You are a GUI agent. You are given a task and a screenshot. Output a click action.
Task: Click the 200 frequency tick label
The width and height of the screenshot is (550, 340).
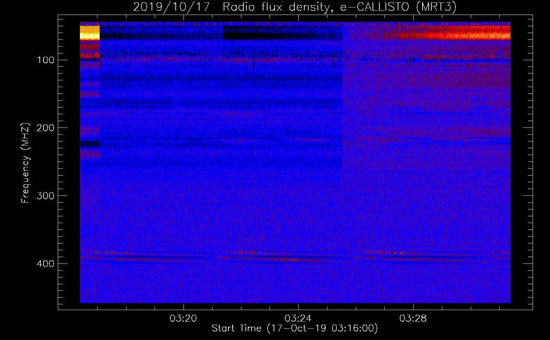46,128
